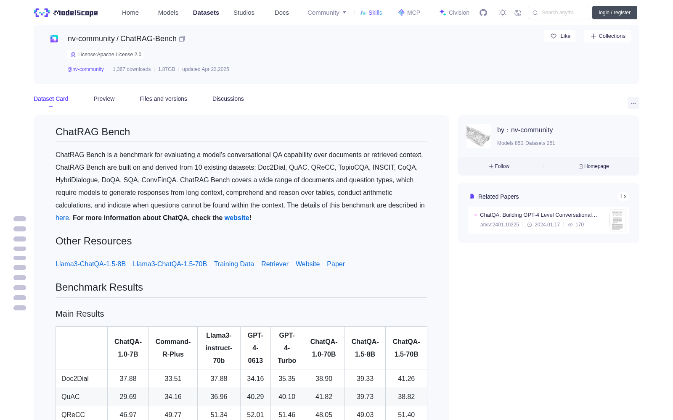Copy dataset name nv-community/ChatRAG-Bench
The width and height of the screenshot is (673, 420).
click(182, 39)
